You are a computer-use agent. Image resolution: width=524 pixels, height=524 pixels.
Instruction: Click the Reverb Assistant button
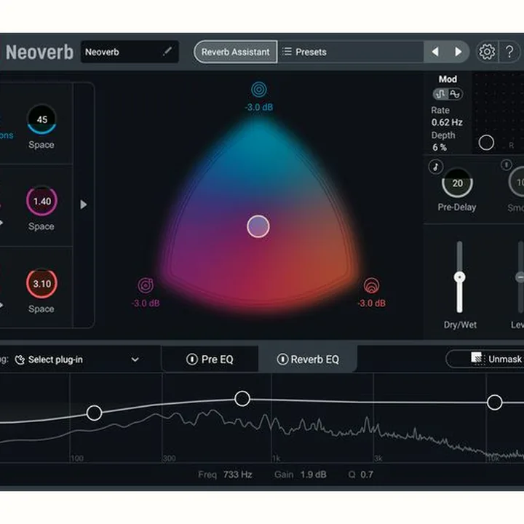click(x=235, y=52)
